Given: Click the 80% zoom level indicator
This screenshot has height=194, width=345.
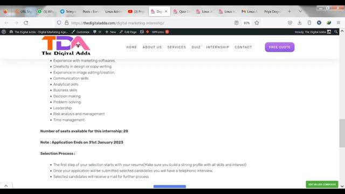Looking at the screenshot, I should [247, 23].
